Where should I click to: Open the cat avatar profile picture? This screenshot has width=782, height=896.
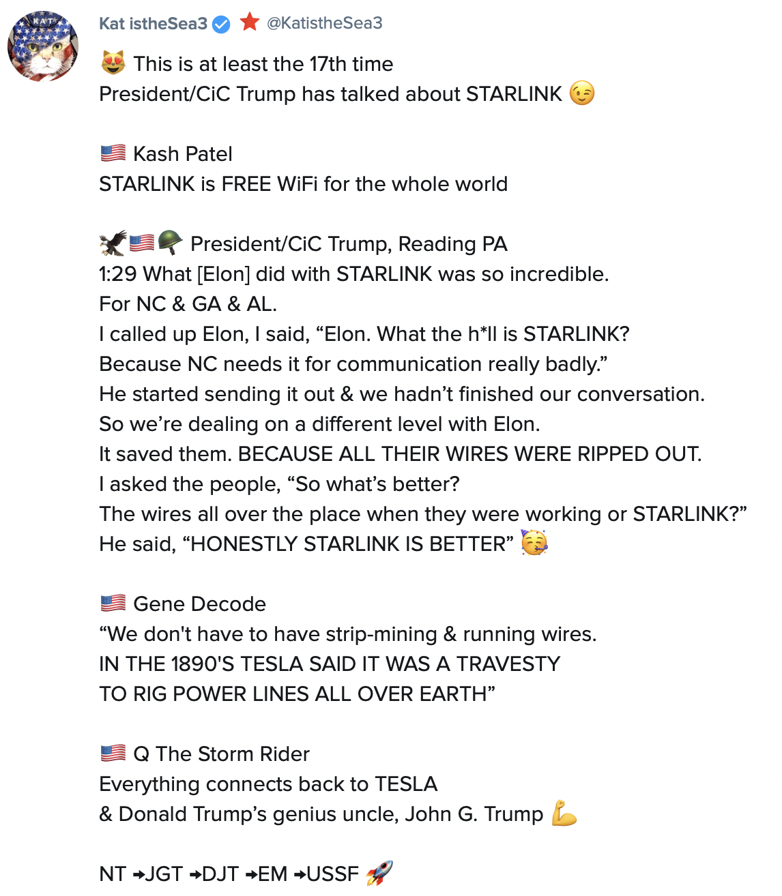tap(42, 46)
